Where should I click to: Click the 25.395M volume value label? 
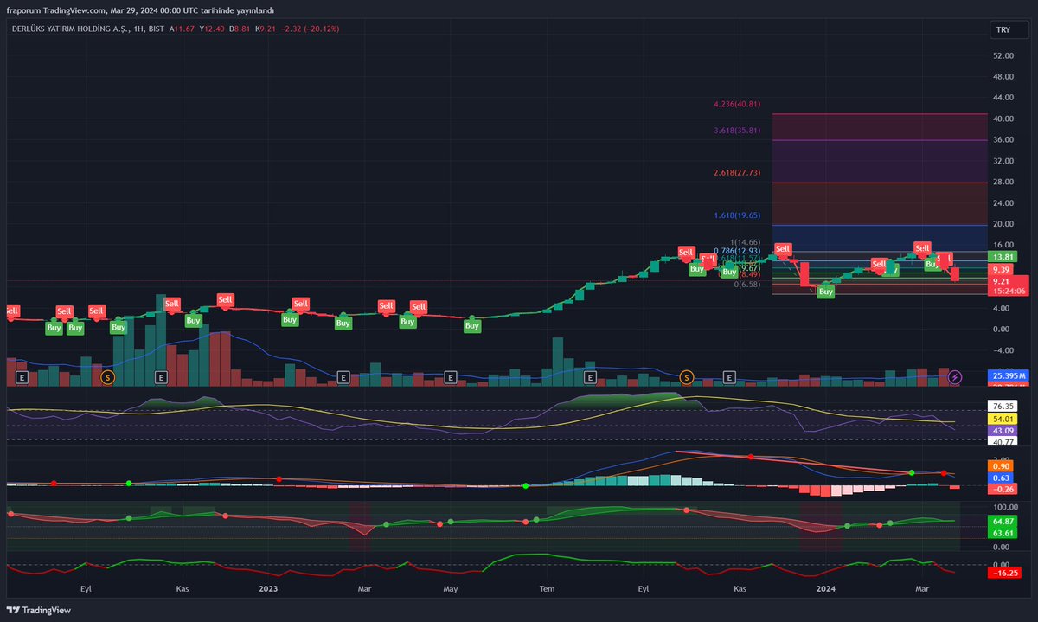pyautogui.click(x=1009, y=375)
